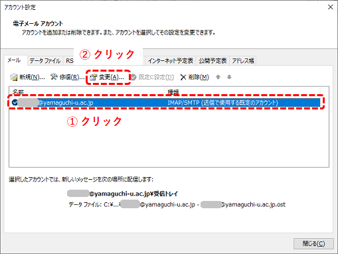Screen dimensions: 338x254
Task: Click the 変更(A)... button label
Action: click(112, 77)
